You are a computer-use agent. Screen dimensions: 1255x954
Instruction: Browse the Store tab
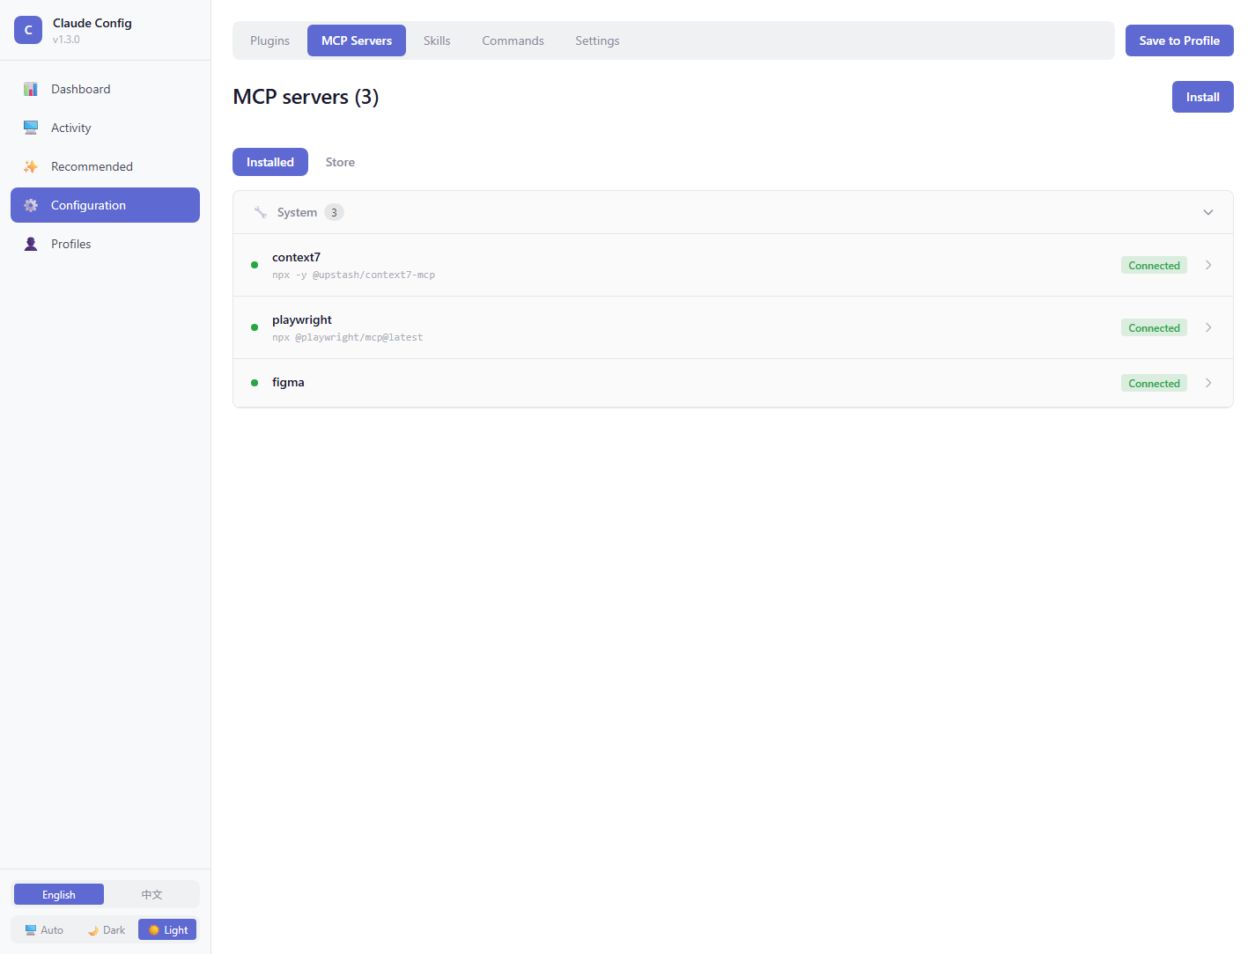point(340,162)
